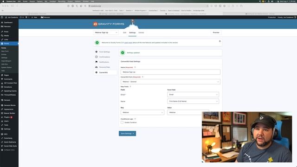Open the Webinar Sign Up form switcher dropdown
The image size is (297, 167).
click(x=106, y=32)
